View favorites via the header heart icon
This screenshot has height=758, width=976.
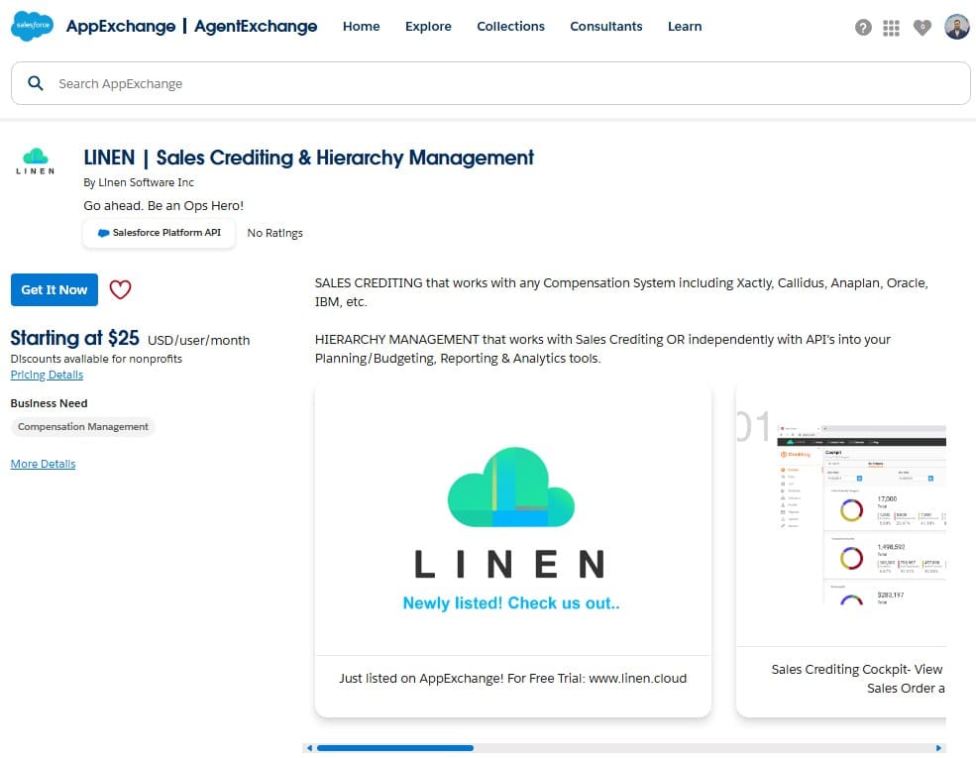click(922, 28)
